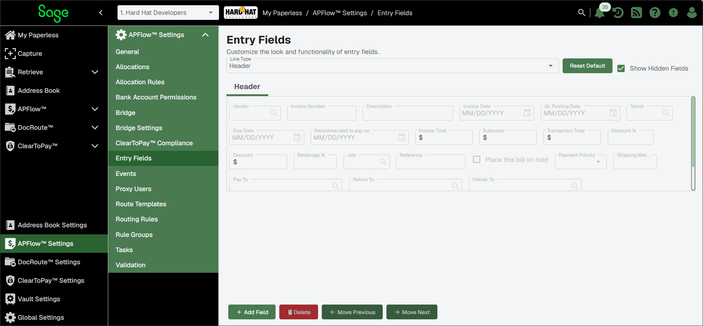This screenshot has height=326, width=703.
Task: Click the Address Book icon
Action: [10, 91]
